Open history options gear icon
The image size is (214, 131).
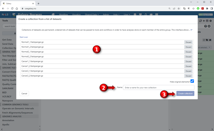tap(211, 21)
